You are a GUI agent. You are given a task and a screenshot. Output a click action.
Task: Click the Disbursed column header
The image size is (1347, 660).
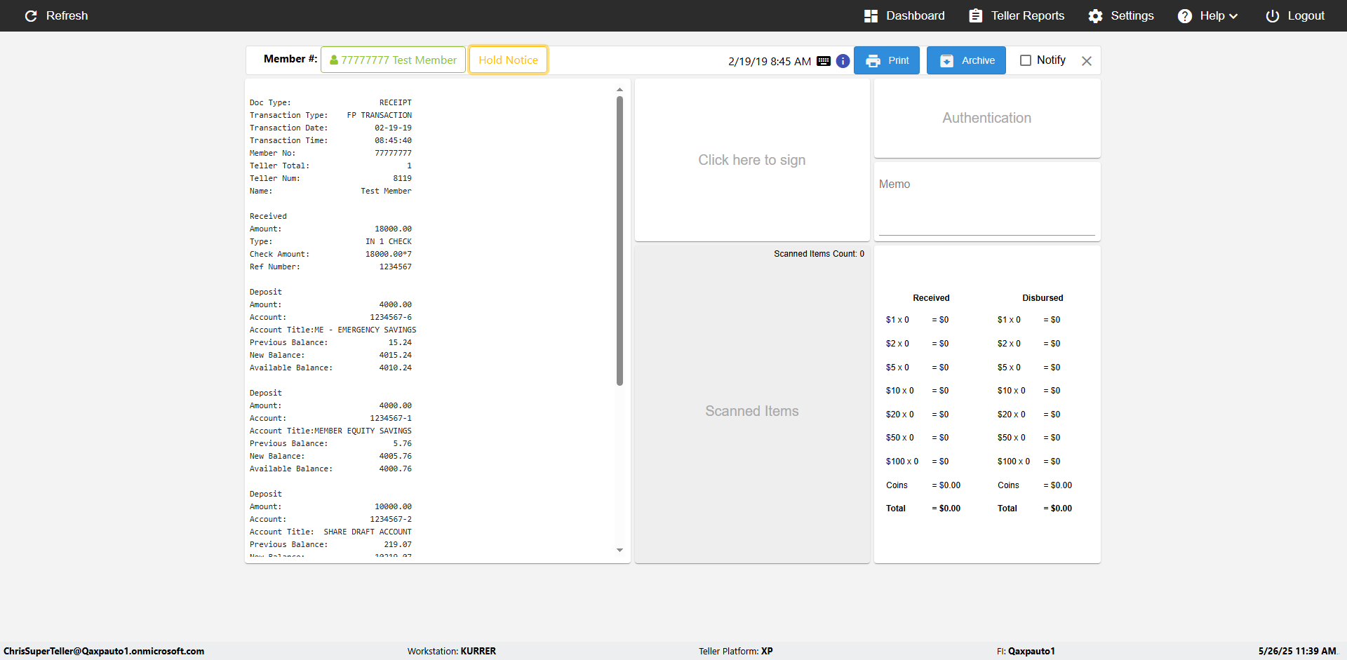(1043, 298)
